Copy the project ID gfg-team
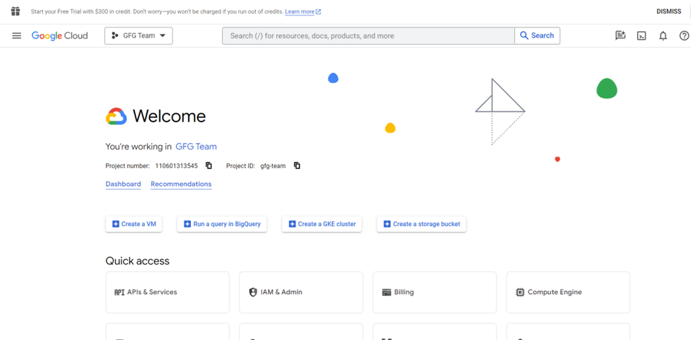The height and width of the screenshot is (340, 691). click(x=297, y=165)
